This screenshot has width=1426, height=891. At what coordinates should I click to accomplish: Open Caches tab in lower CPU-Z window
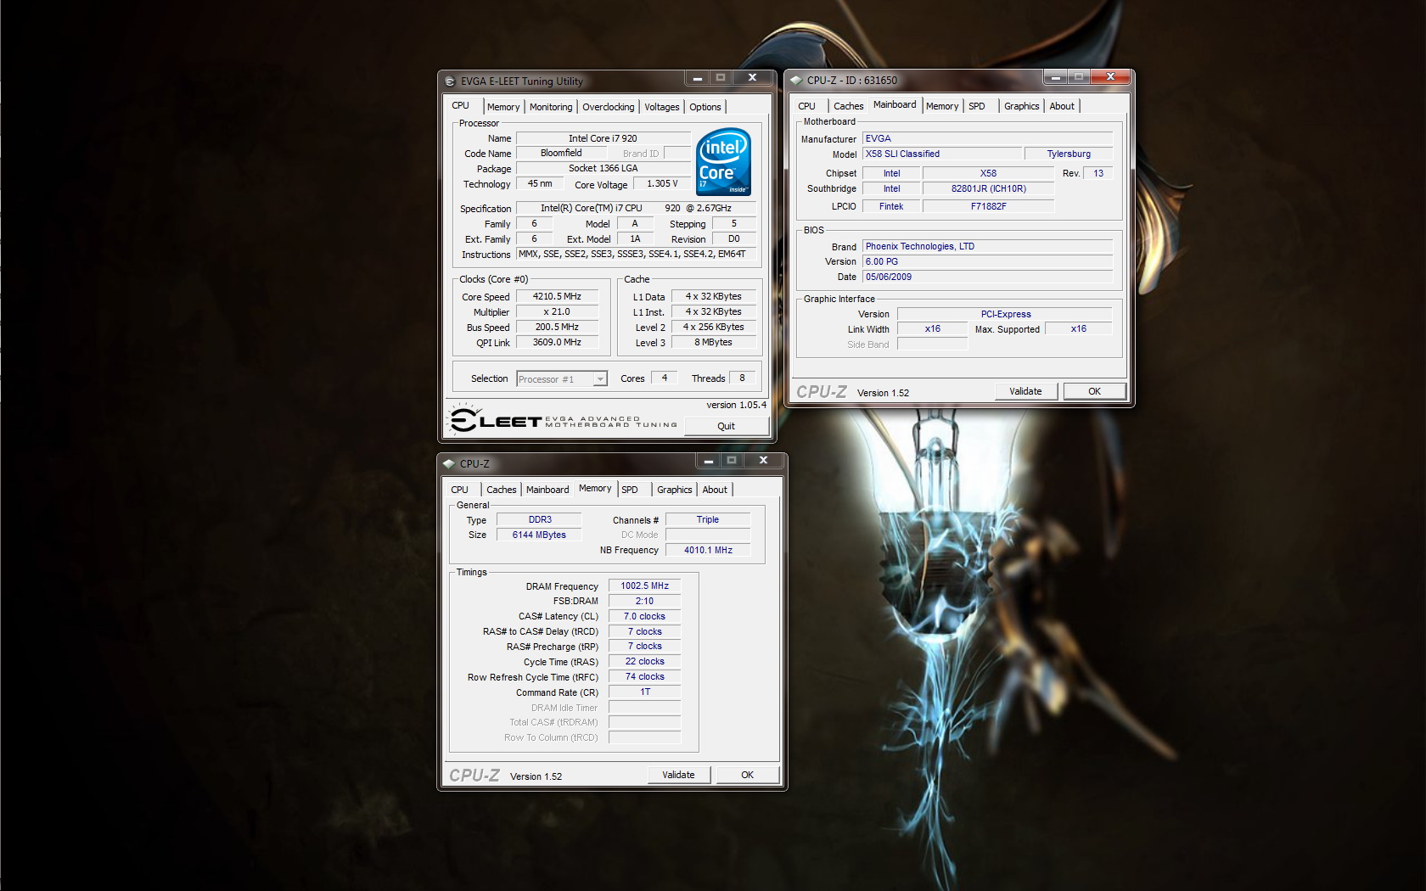[x=501, y=490]
